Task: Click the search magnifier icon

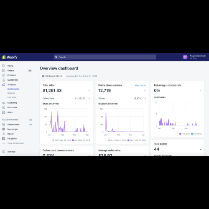Action: pos(56,57)
